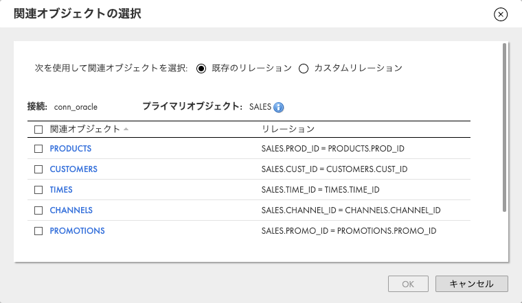
Task: Check the CUSTOMERS row checkbox
Action: 38,169
